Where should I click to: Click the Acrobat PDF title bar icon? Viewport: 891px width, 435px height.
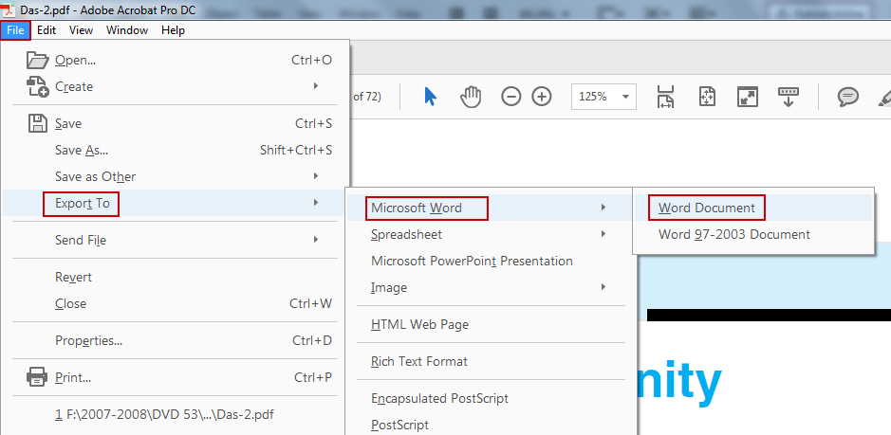coord(9,9)
